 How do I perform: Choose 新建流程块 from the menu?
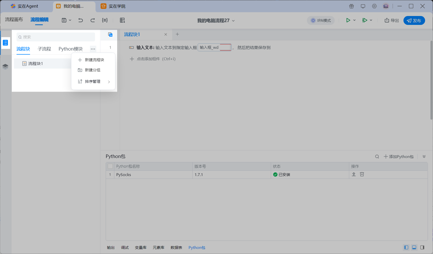pos(93,60)
